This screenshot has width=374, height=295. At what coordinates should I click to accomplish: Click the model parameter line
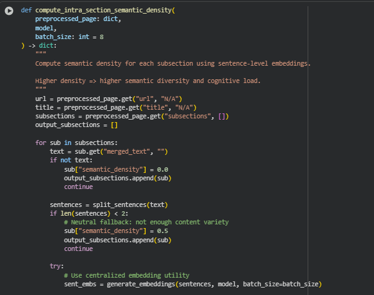pos(45,28)
